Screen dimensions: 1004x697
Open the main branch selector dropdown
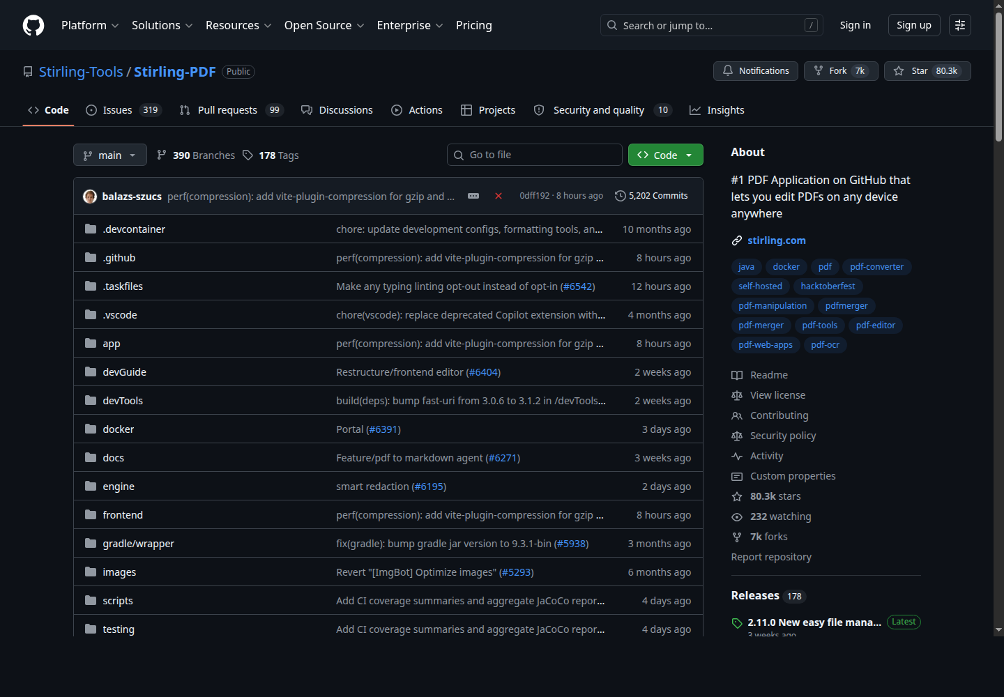click(x=110, y=155)
